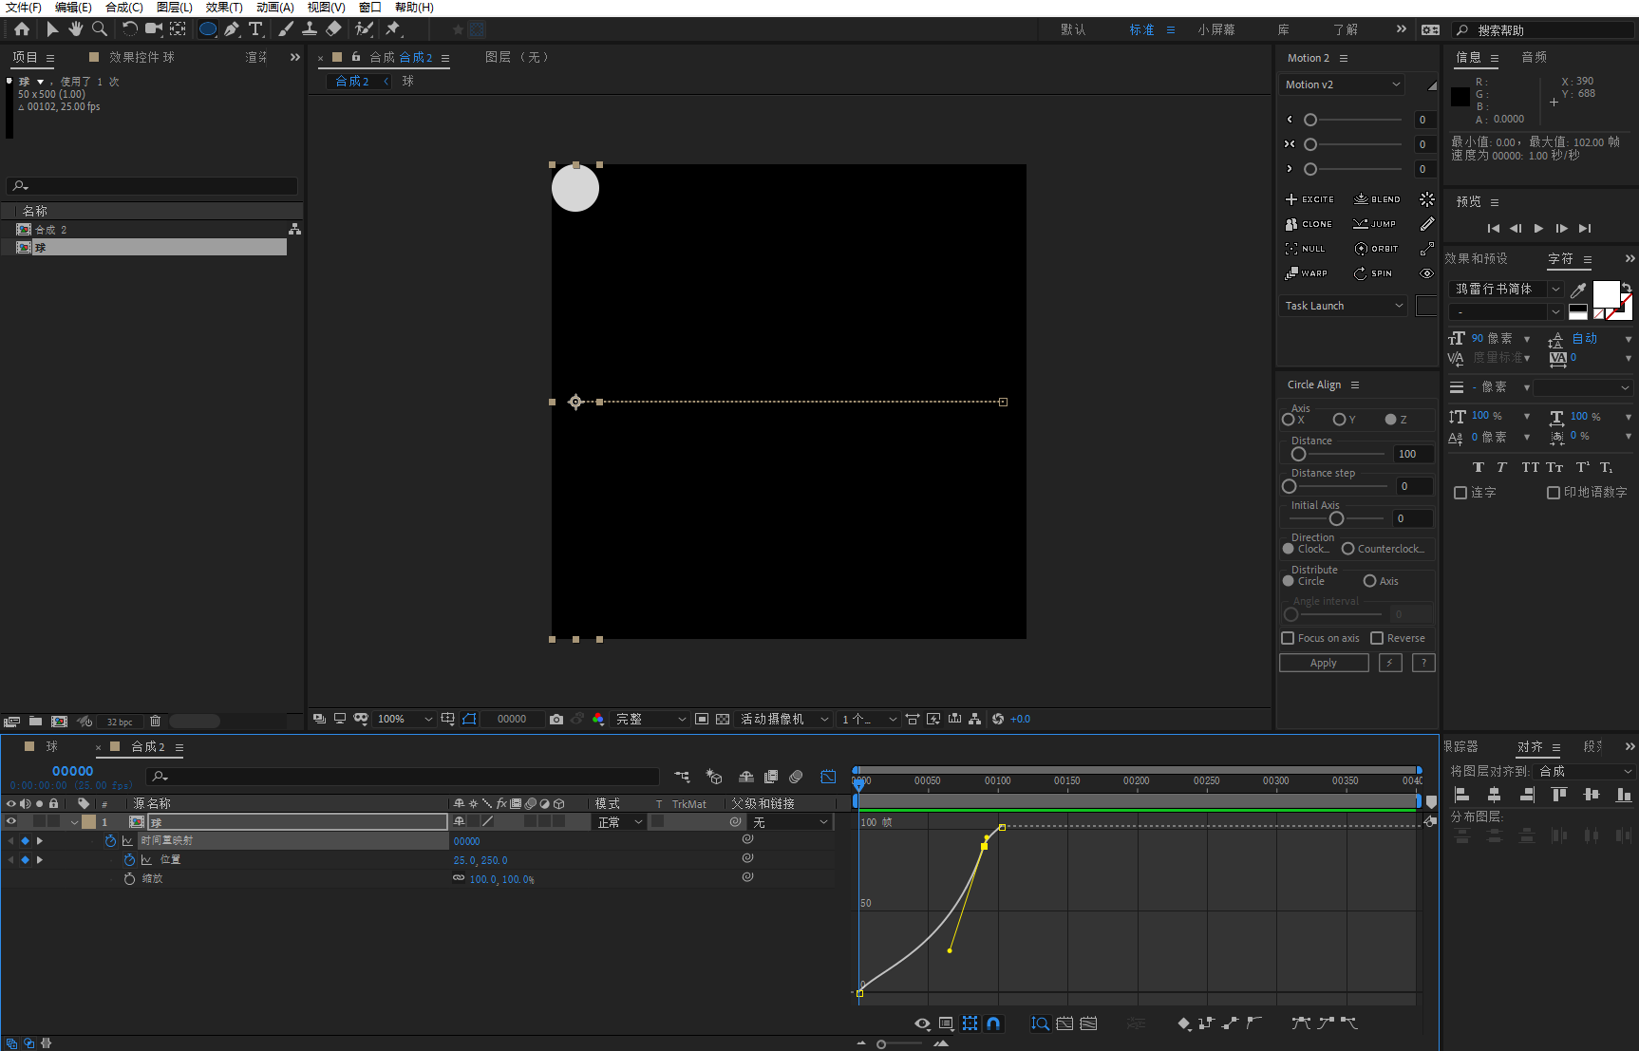Click the Motion v2 CLONE tool
This screenshot has width=1639, height=1051.
coord(1309,224)
